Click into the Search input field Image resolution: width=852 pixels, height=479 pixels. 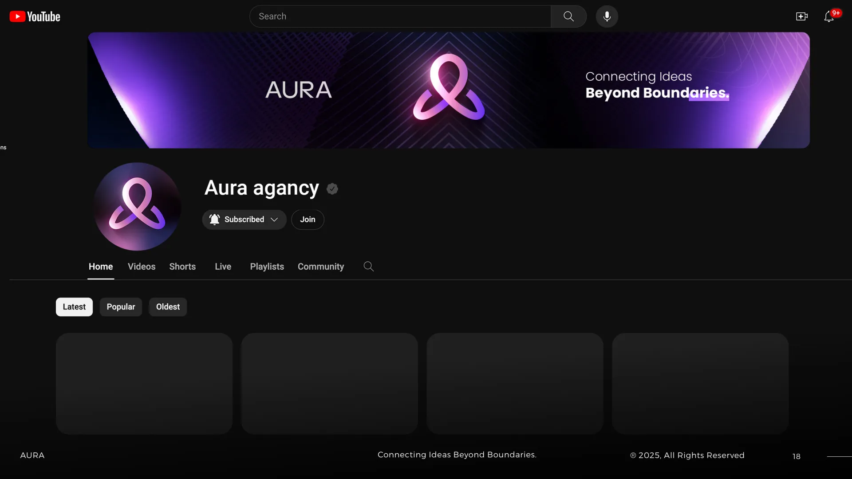pyautogui.click(x=400, y=16)
